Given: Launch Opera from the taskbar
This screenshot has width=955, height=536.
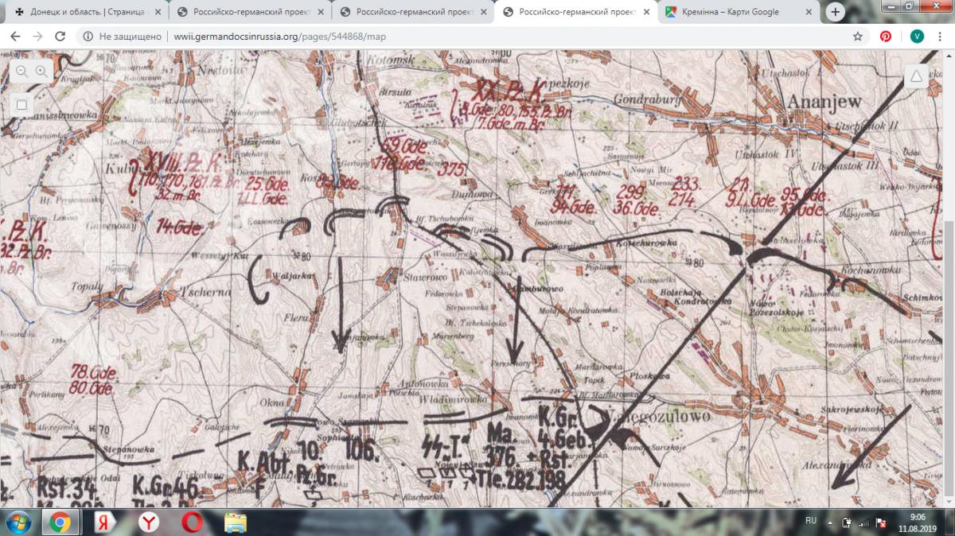Looking at the screenshot, I should 192,522.
